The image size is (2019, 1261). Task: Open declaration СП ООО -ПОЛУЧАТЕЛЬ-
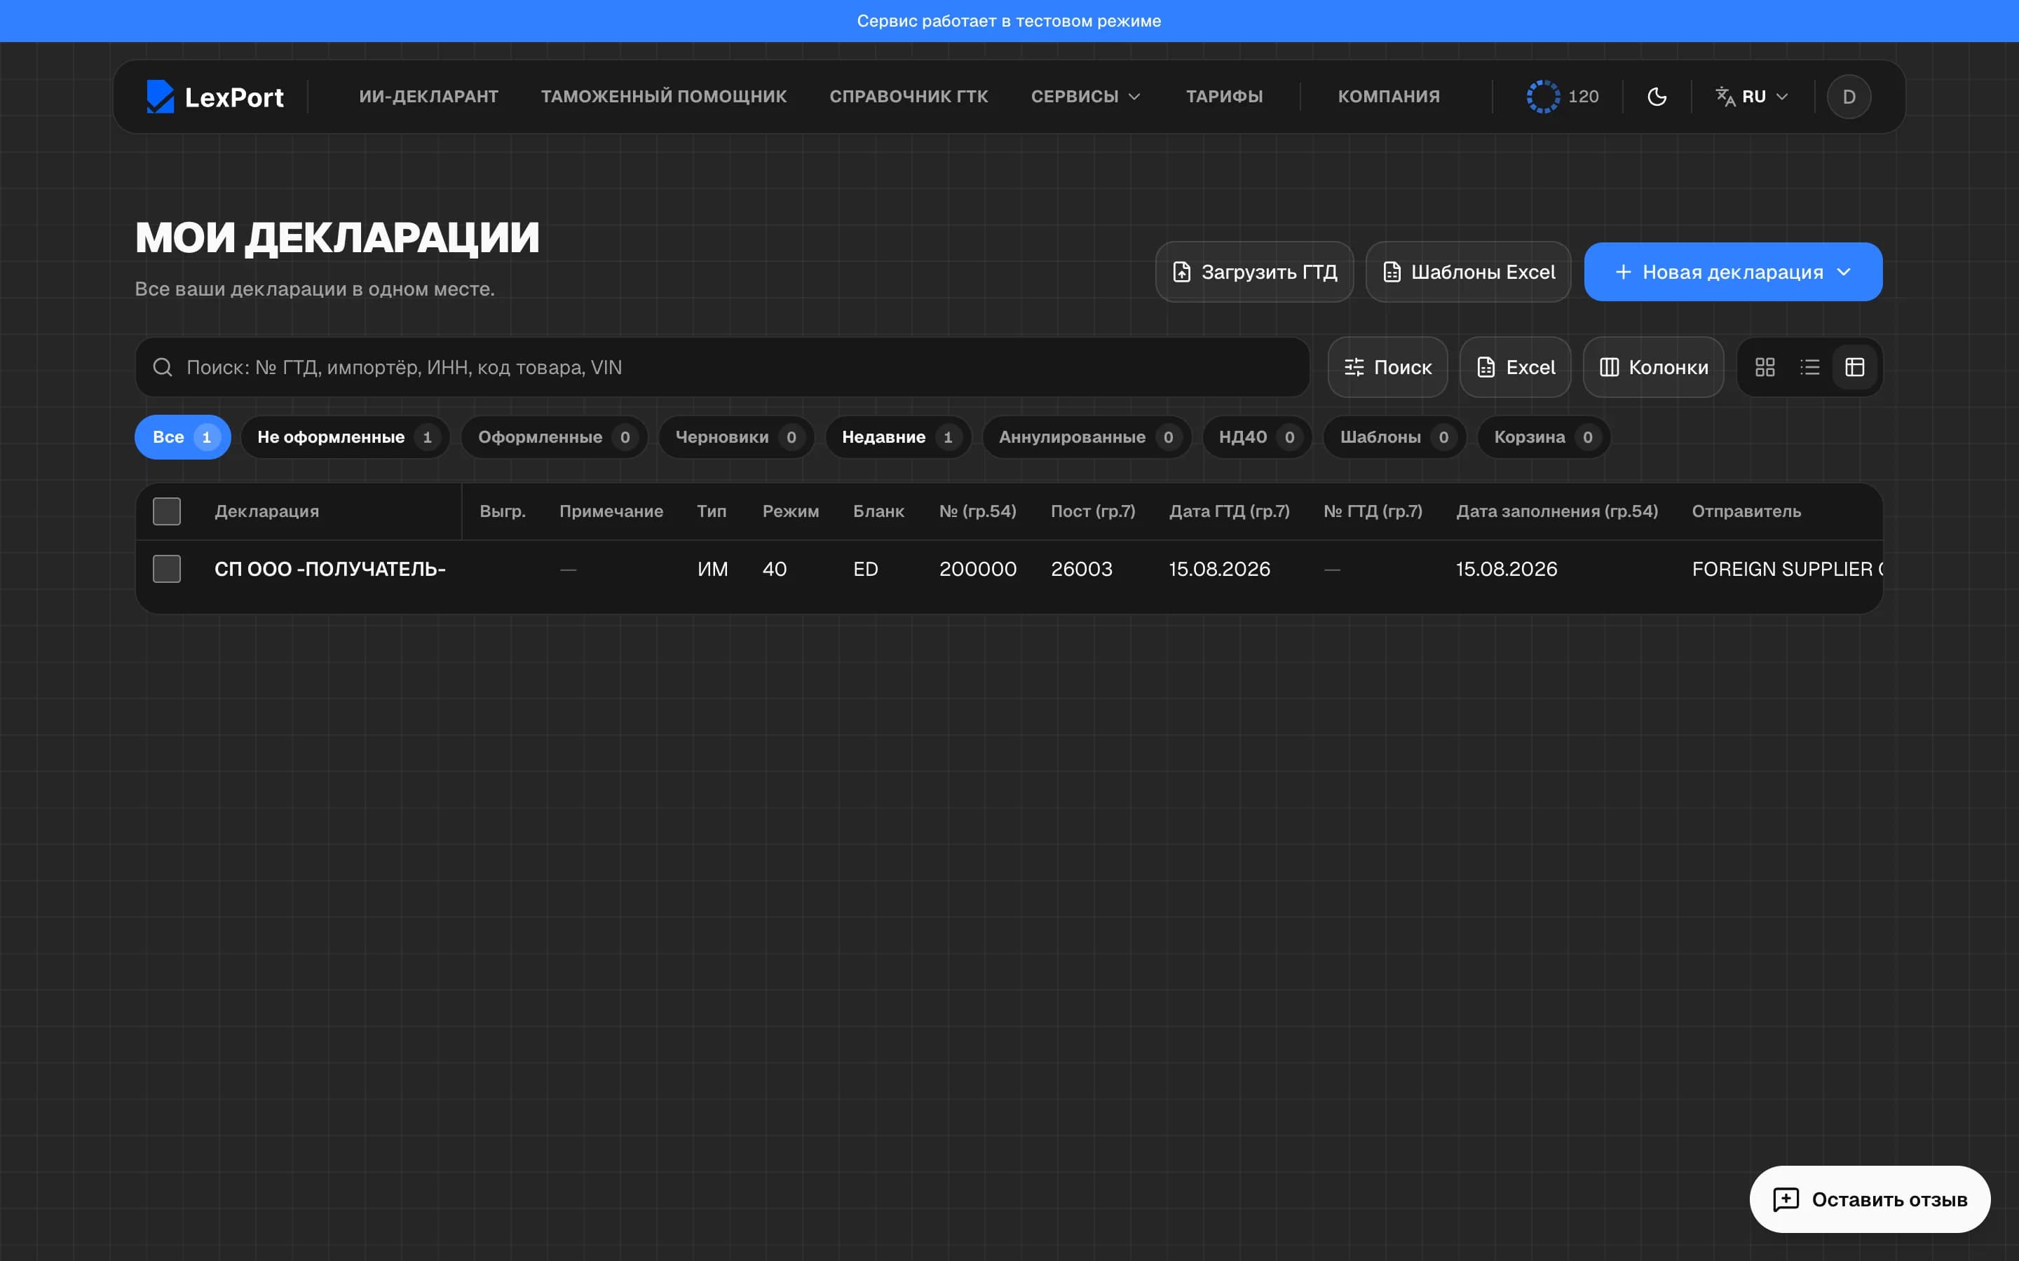click(330, 569)
